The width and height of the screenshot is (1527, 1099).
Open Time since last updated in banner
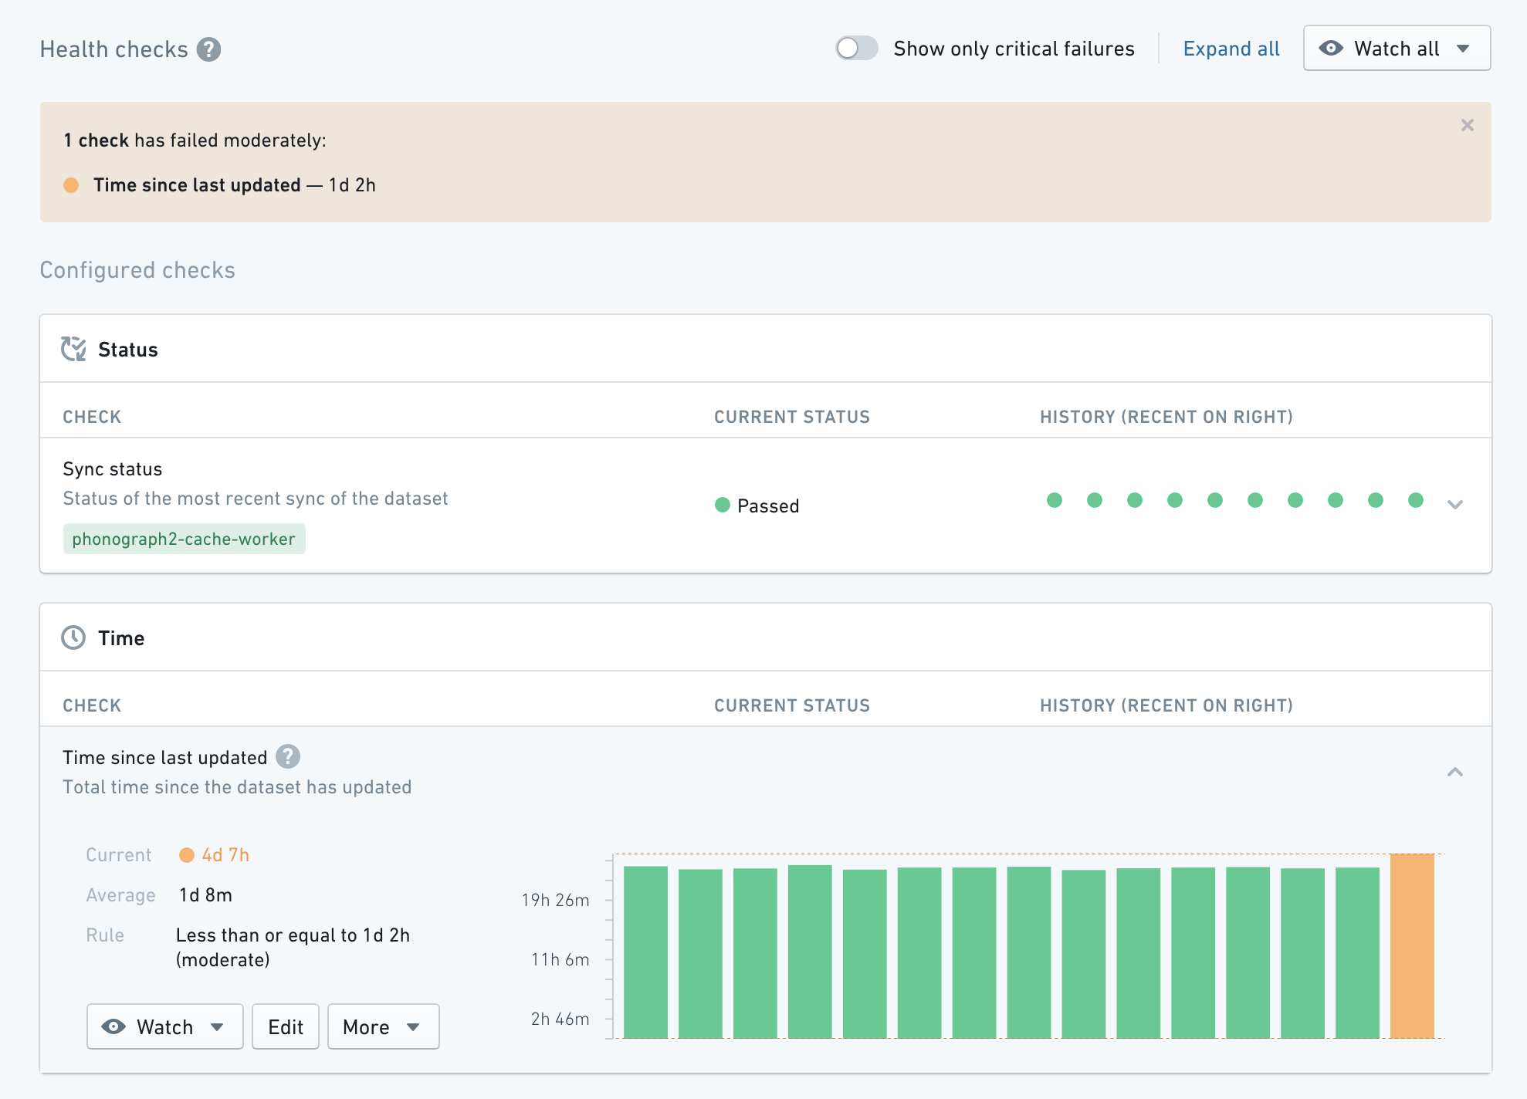(x=197, y=185)
